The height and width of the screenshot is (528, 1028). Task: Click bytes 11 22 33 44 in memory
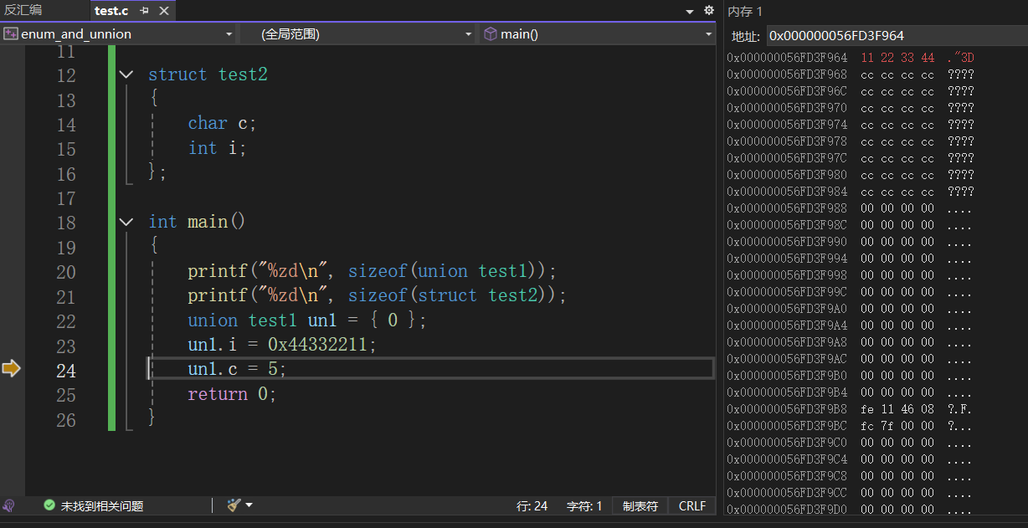pos(897,58)
